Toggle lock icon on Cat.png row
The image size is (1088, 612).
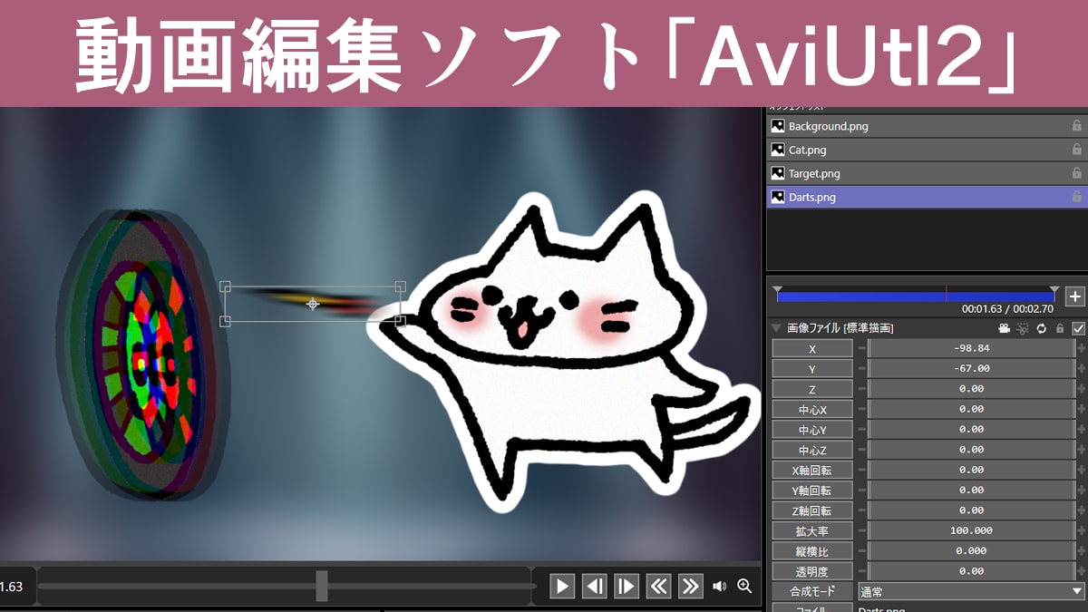pos(1077,150)
